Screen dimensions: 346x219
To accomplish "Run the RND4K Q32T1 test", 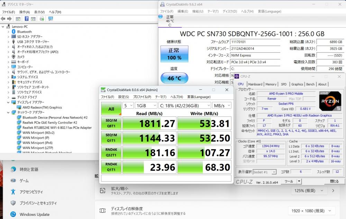I will coord(111,152).
